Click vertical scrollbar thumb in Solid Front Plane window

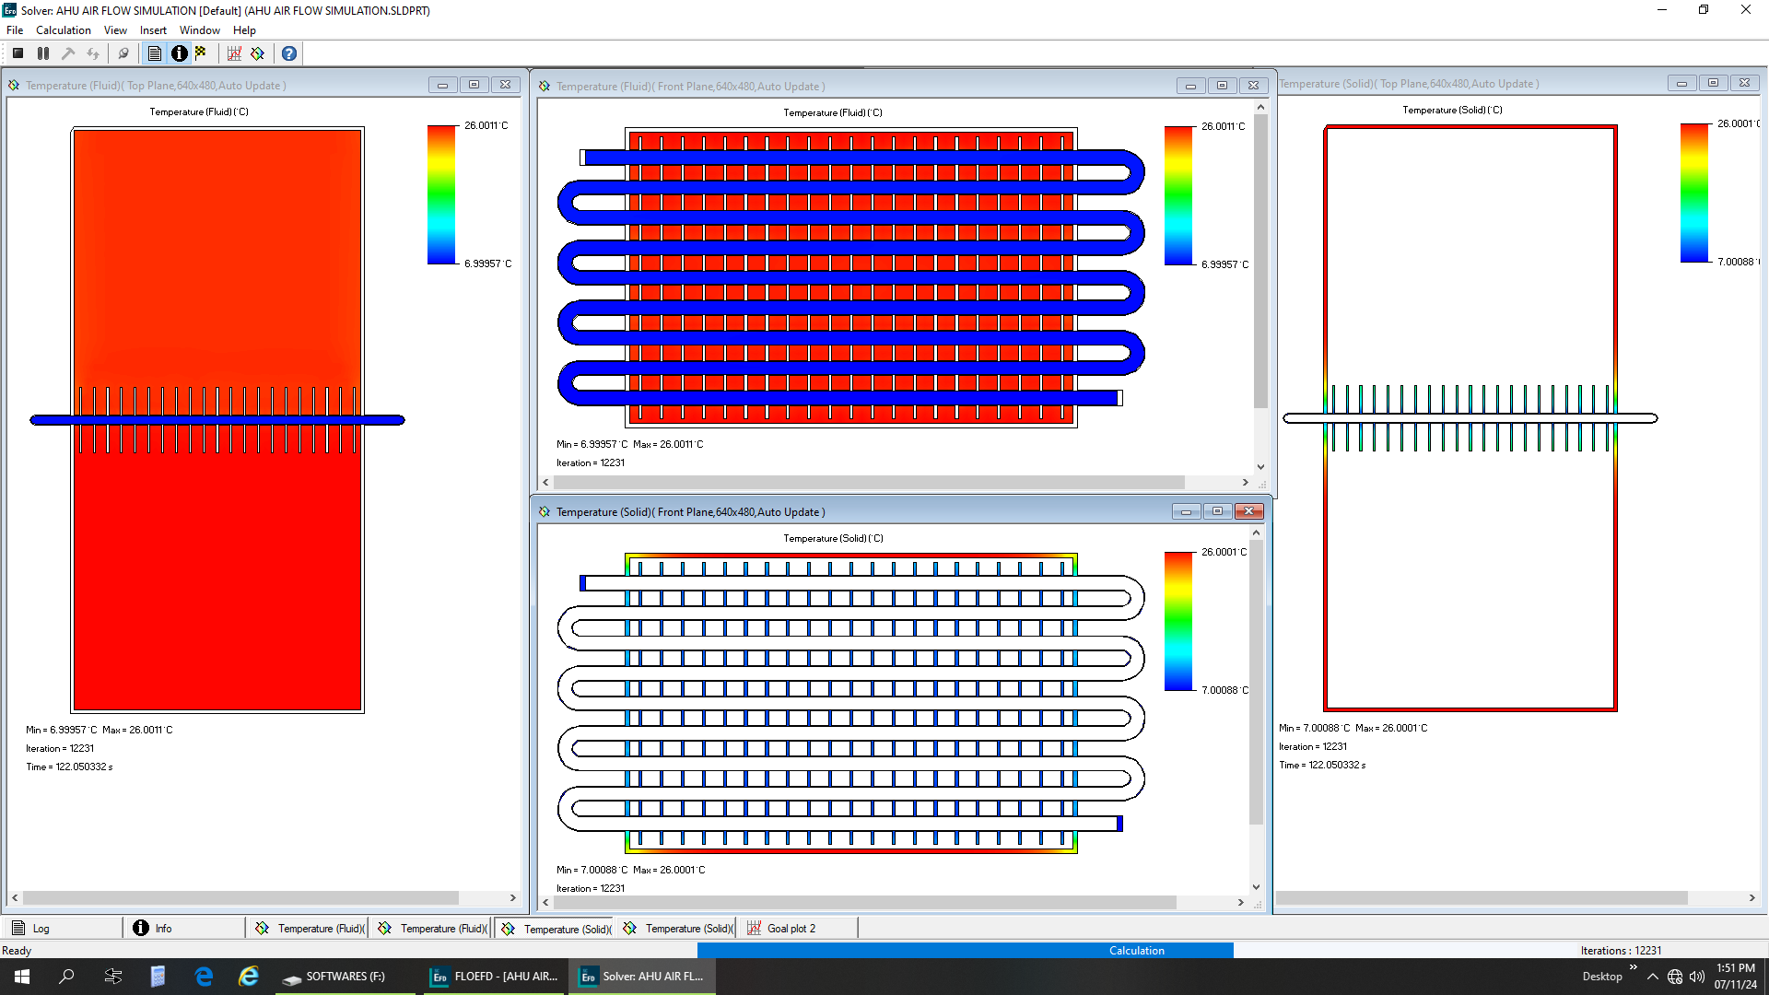tap(1256, 683)
